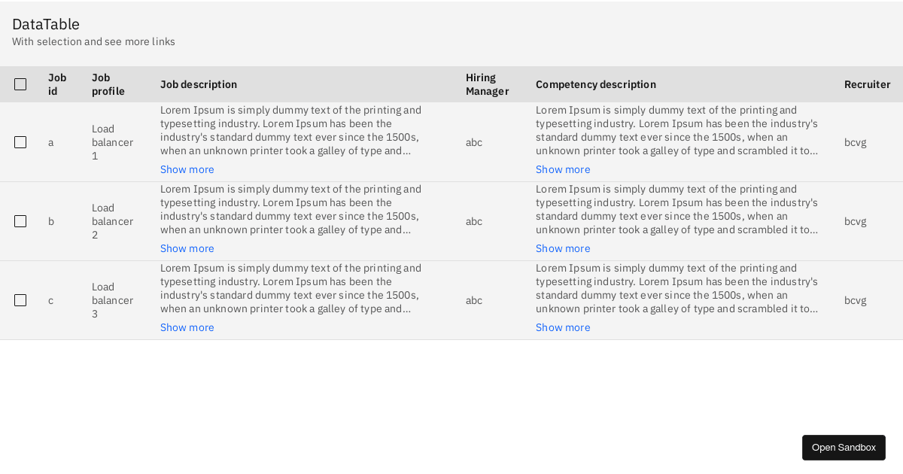Click the bcvg recruiter entry in row c

point(855,300)
